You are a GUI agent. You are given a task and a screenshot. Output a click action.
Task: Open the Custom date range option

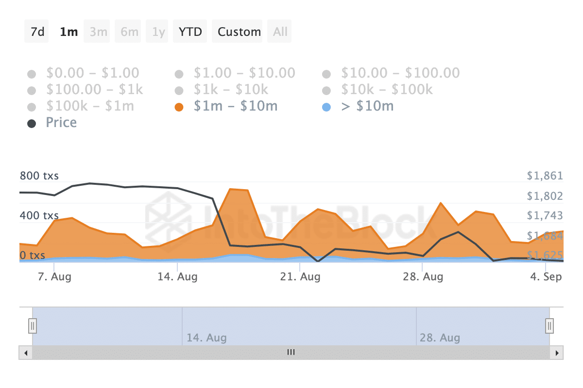coord(239,32)
